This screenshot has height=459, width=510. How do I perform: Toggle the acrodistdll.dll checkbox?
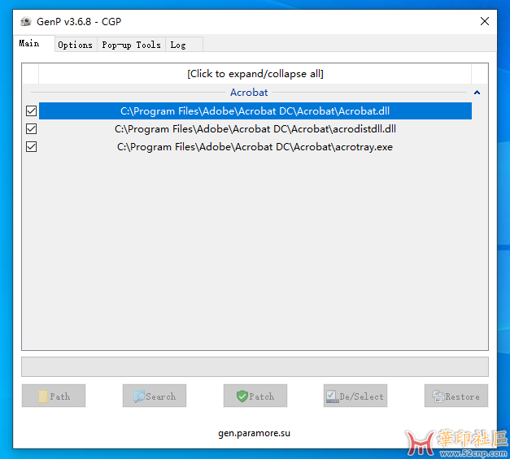(x=32, y=129)
